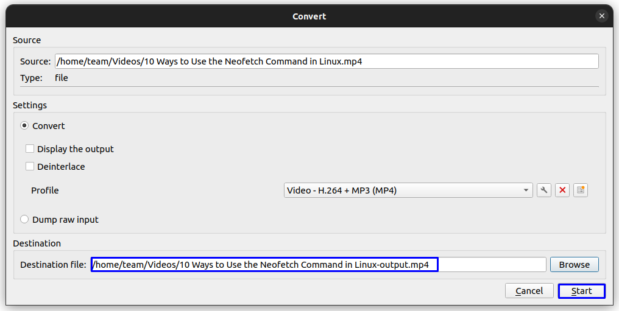Click the Destination file label

coord(53,265)
